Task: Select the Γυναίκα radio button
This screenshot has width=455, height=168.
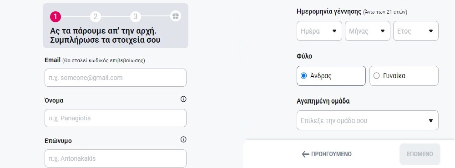Action: point(376,76)
